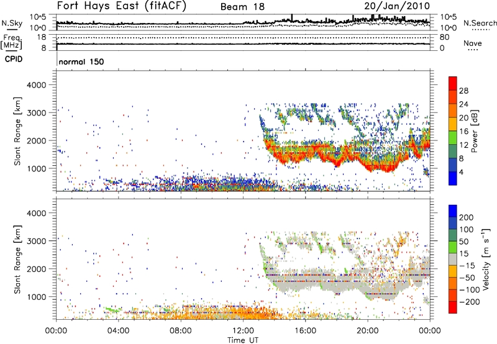Click the '4' power colorbar label
497x344 pixels.
click(x=461, y=172)
